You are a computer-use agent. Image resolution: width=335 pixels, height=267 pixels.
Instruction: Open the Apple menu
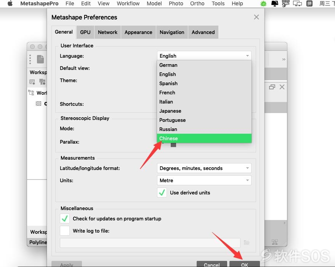pos(10,3)
